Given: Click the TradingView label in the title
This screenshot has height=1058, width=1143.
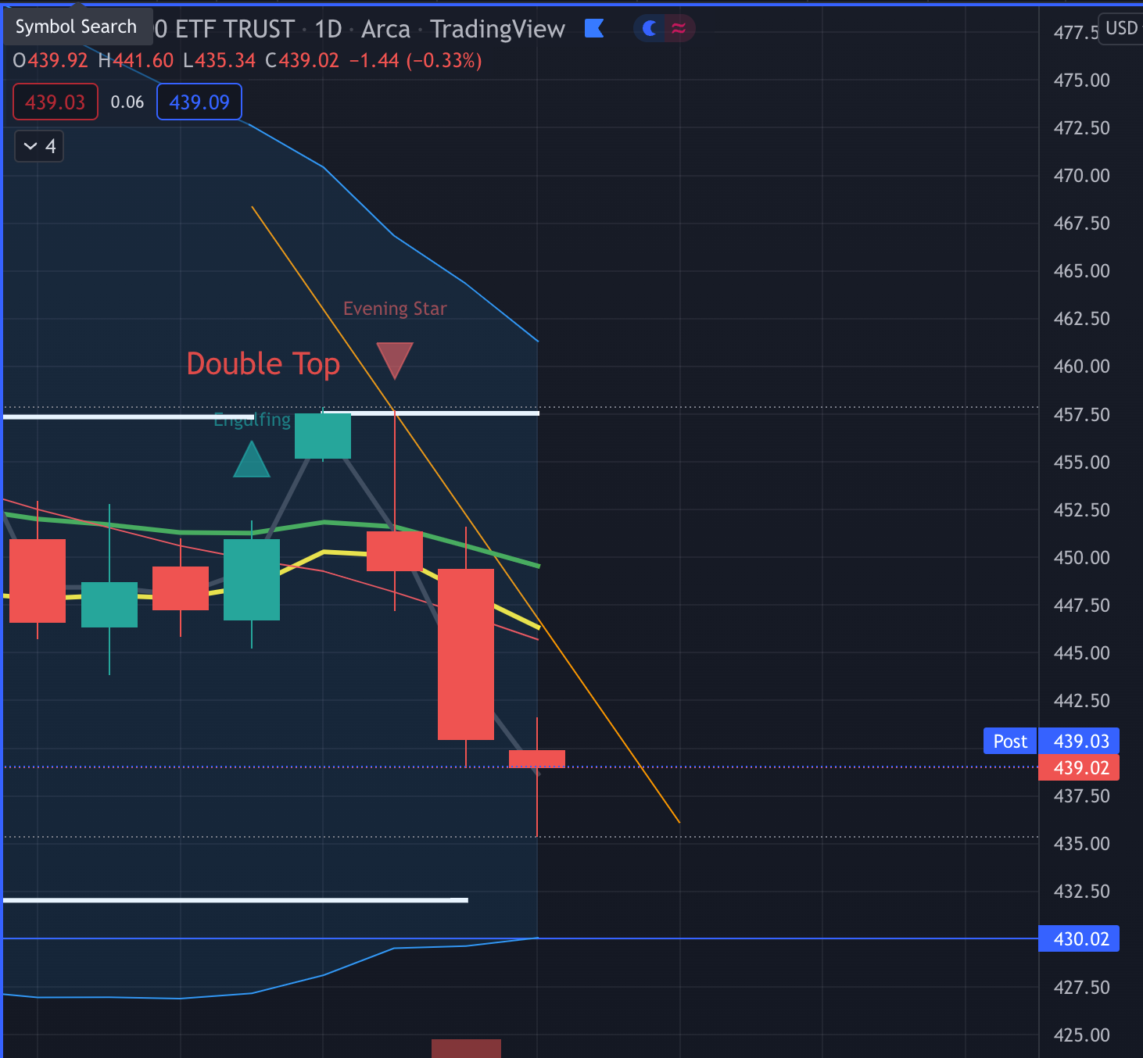Looking at the screenshot, I should 498,30.
